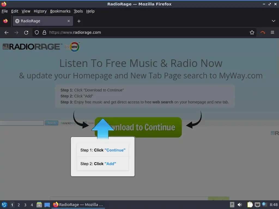The height and width of the screenshot is (209, 279).
Task: Focus RadioRage Mozilla taskbar window entry
Action: coord(78,205)
